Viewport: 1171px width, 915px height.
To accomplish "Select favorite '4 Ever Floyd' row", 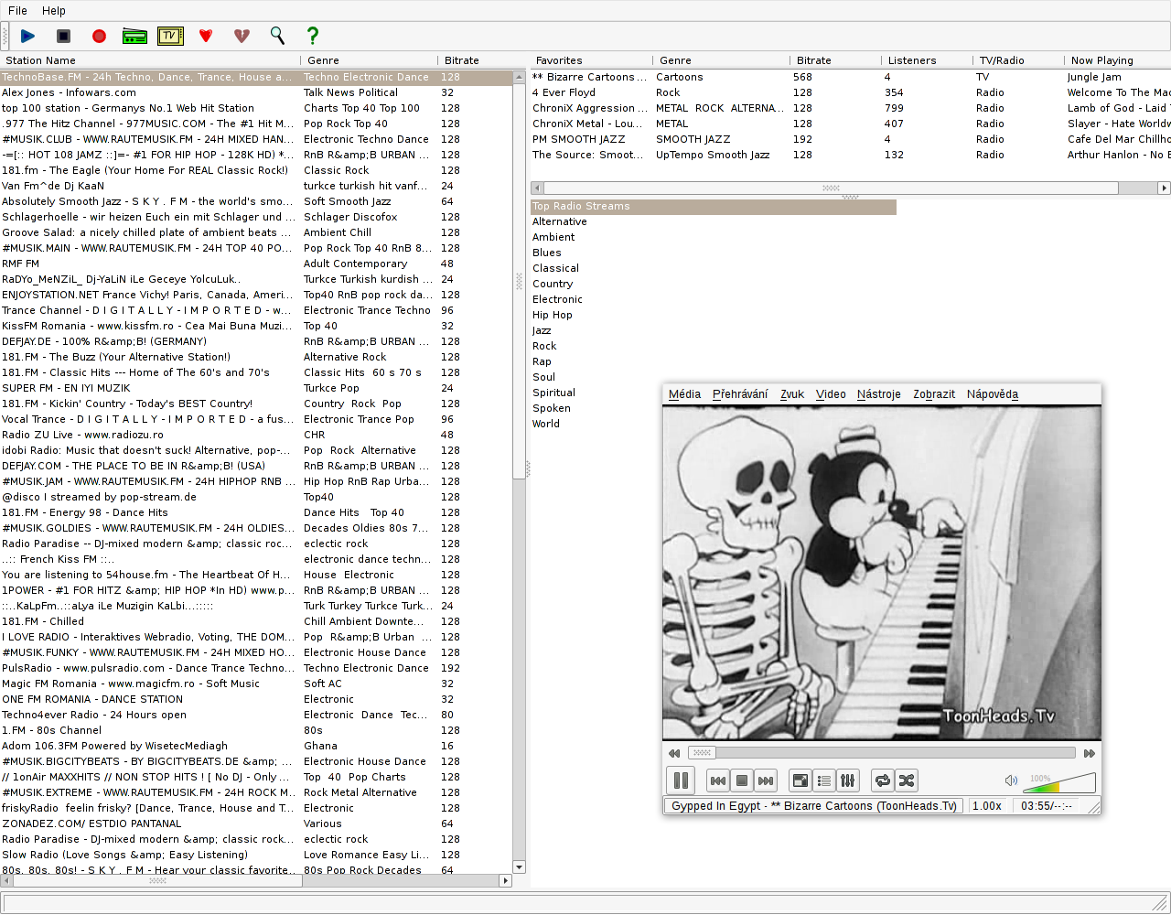I will (x=851, y=93).
